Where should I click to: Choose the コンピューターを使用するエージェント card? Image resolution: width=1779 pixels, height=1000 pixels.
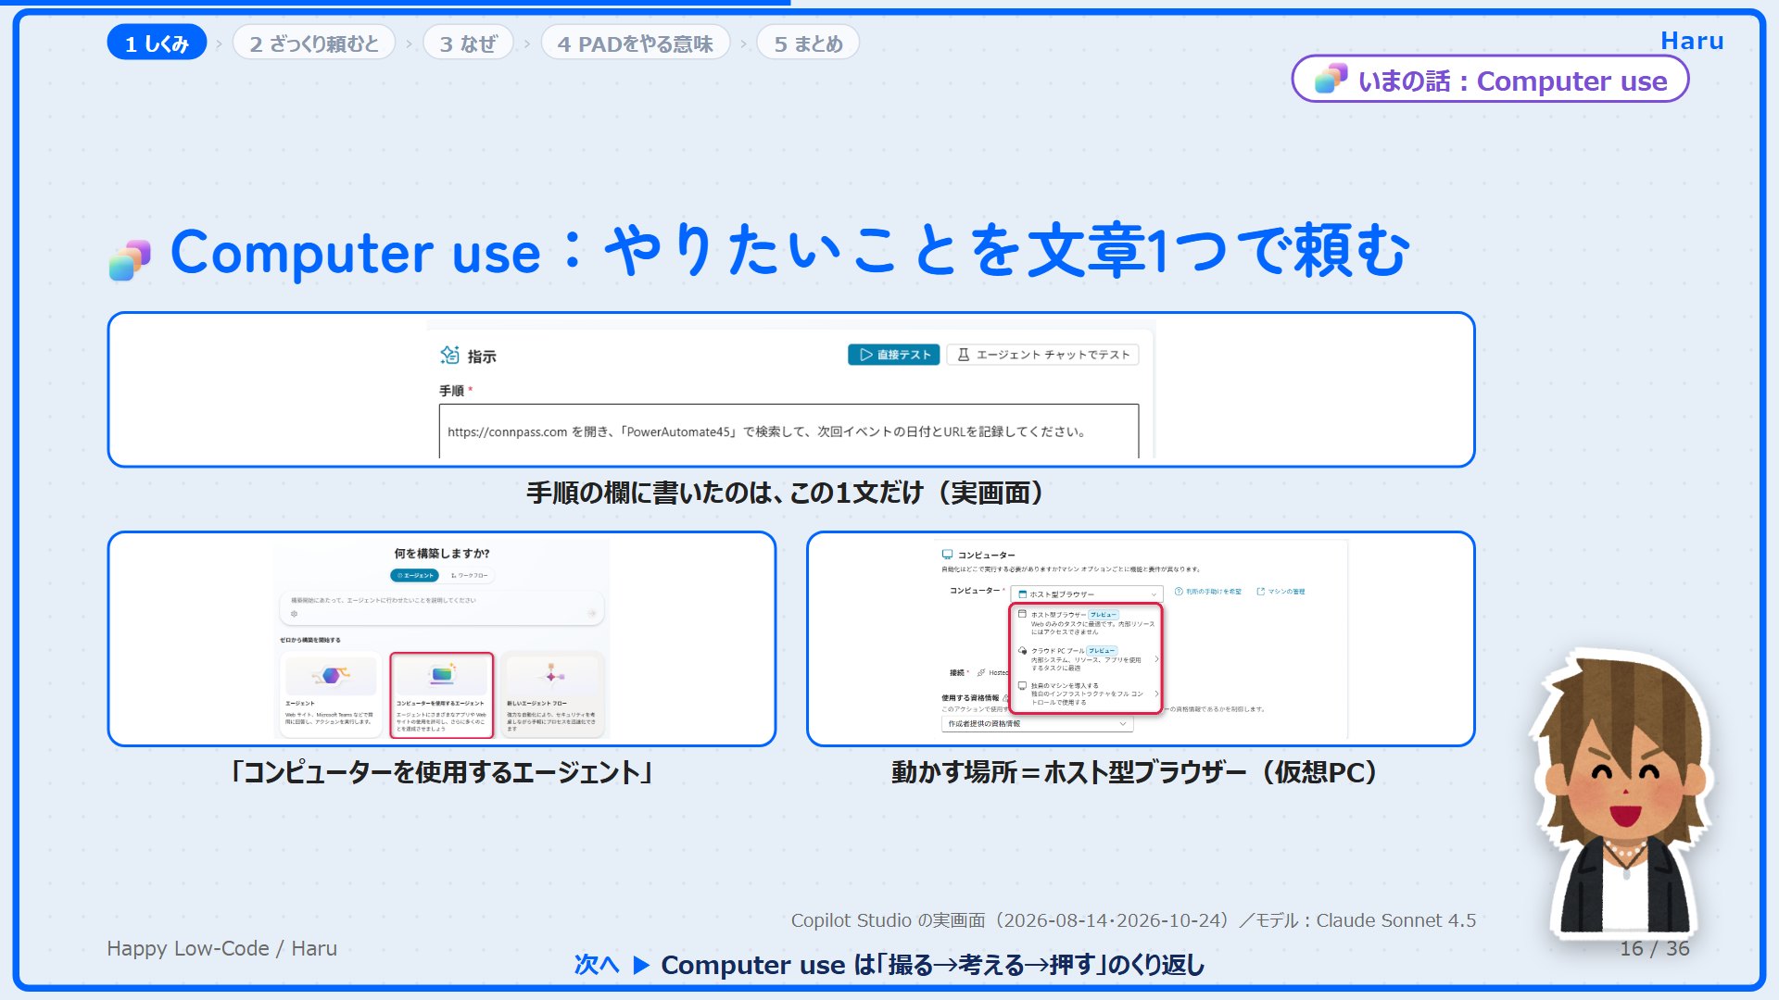click(x=442, y=694)
